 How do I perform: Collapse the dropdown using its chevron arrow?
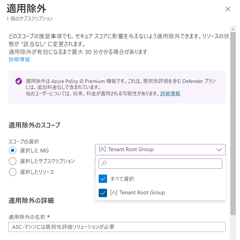click(219, 150)
